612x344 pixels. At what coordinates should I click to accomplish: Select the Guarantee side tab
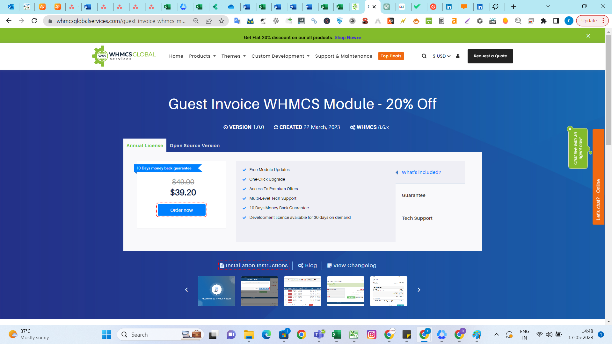pyautogui.click(x=430, y=195)
